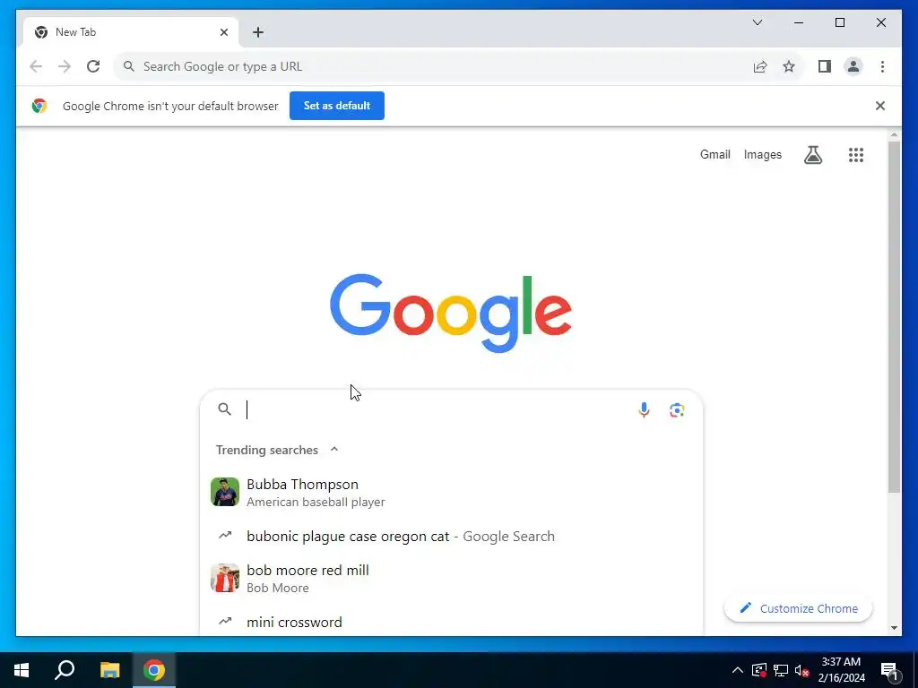Open the Google apps grid
Screen dimensions: 918x688
click(856, 154)
